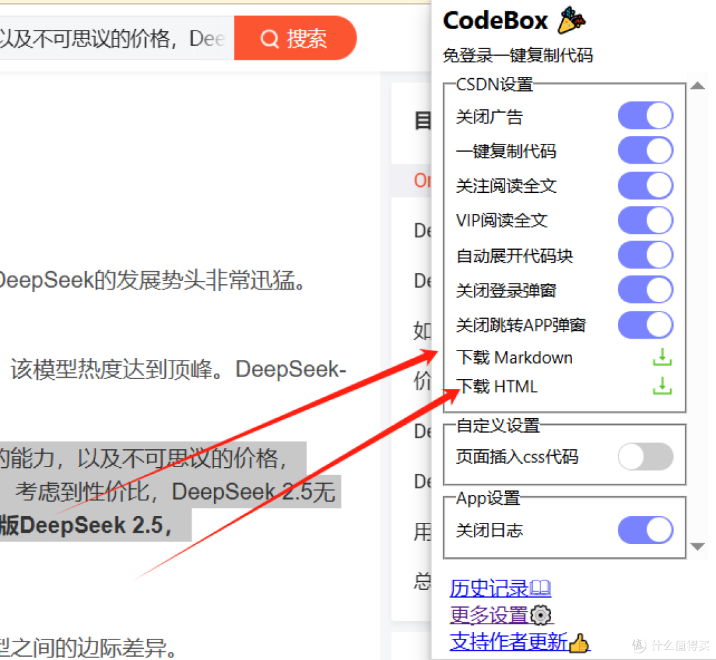Click the 关闭日志 label

[x=489, y=530]
